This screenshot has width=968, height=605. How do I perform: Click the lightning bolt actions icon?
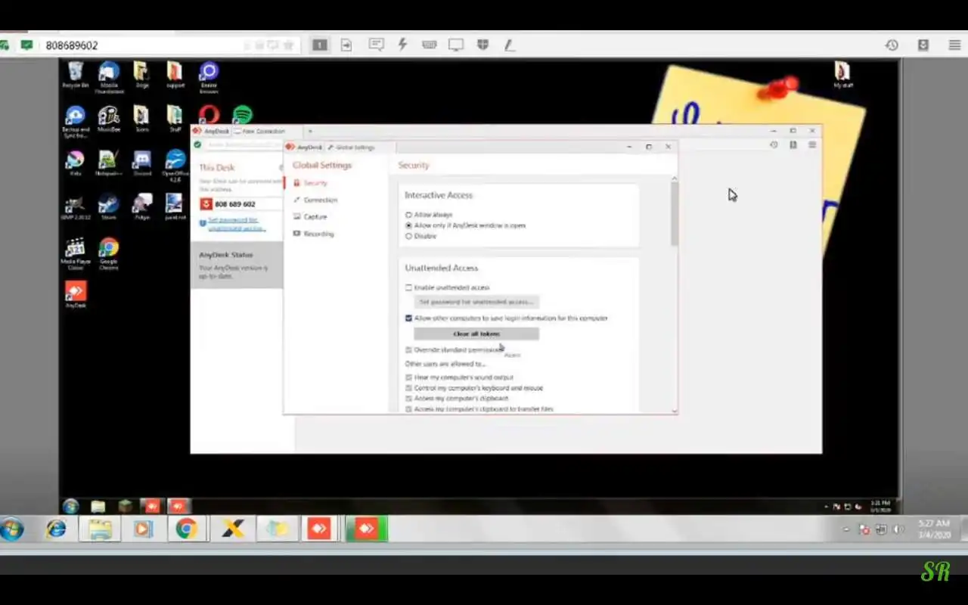[x=402, y=45]
